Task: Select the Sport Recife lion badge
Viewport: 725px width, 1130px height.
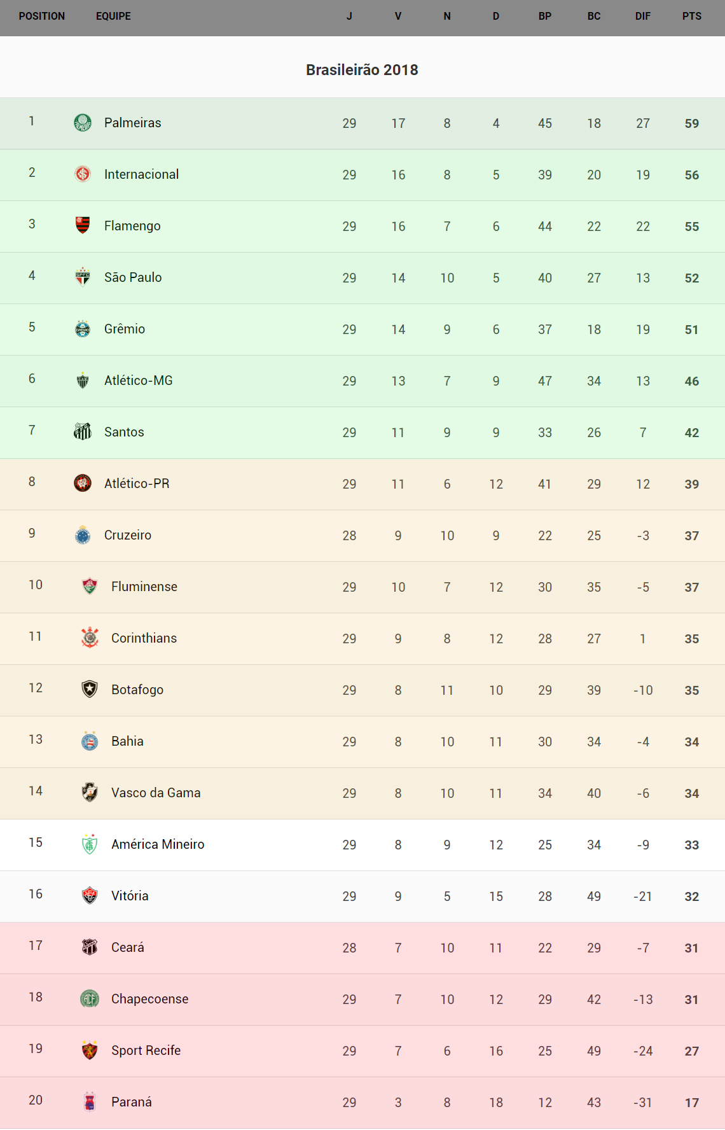Action: pos(90,1050)
